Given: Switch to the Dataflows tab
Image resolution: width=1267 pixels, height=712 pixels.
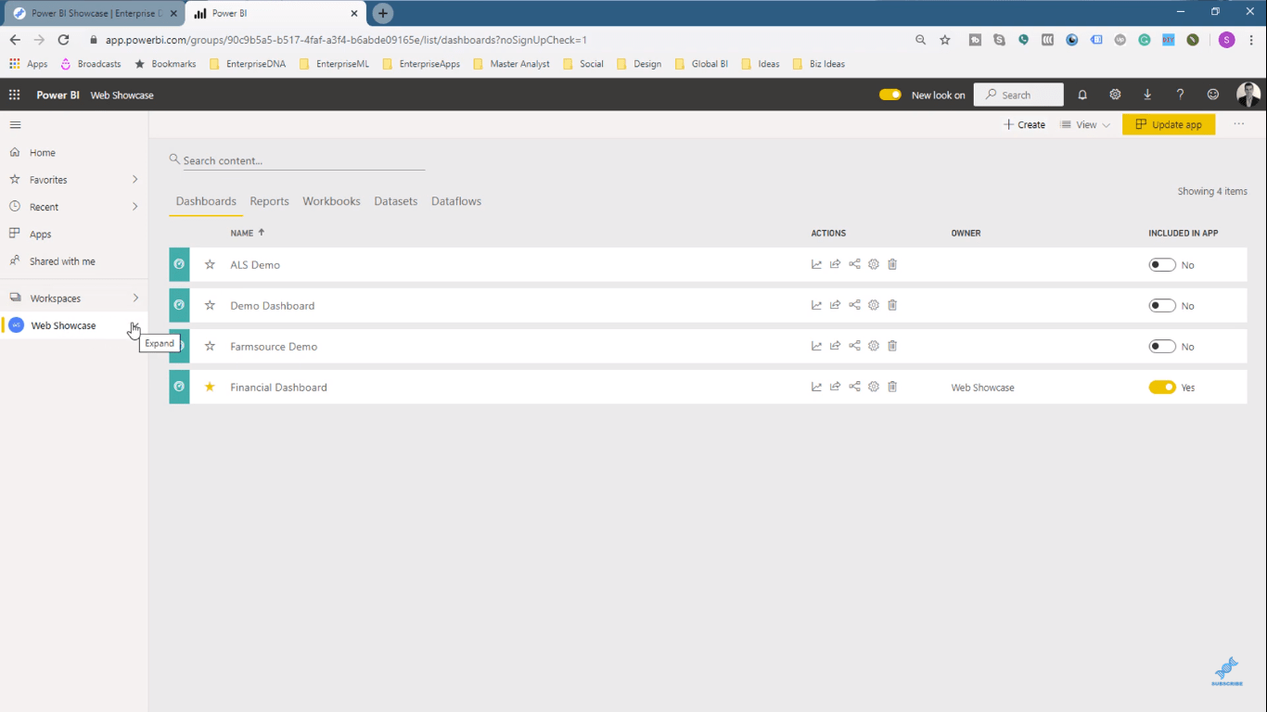Looking at the screenshot, I should 456,201.
